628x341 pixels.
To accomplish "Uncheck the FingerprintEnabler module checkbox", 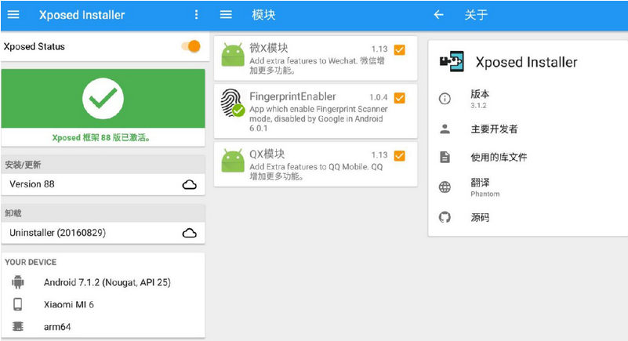I will 399,98.
